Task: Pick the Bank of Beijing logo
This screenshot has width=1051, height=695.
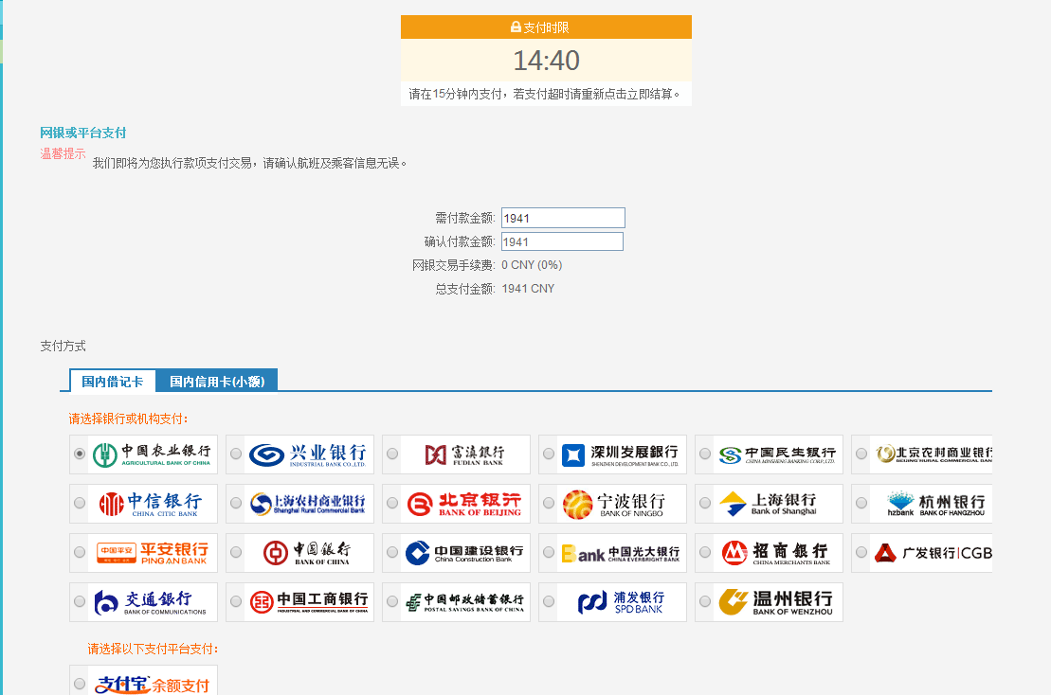Action: (x=464, y=504)
